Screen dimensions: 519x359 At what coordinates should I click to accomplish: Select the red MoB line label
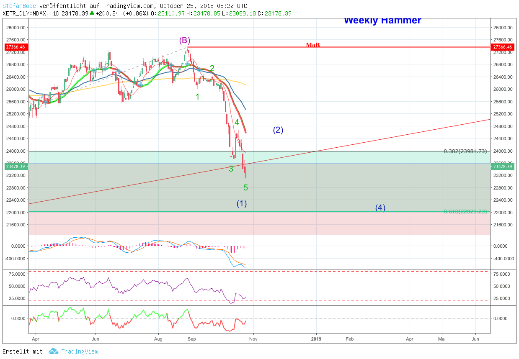click(313, 45)
